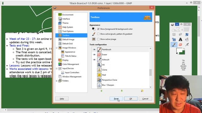The image size is (202, 113).
Task: Click the tools list scroll-down arrow
Action: (x=150, y=87)
